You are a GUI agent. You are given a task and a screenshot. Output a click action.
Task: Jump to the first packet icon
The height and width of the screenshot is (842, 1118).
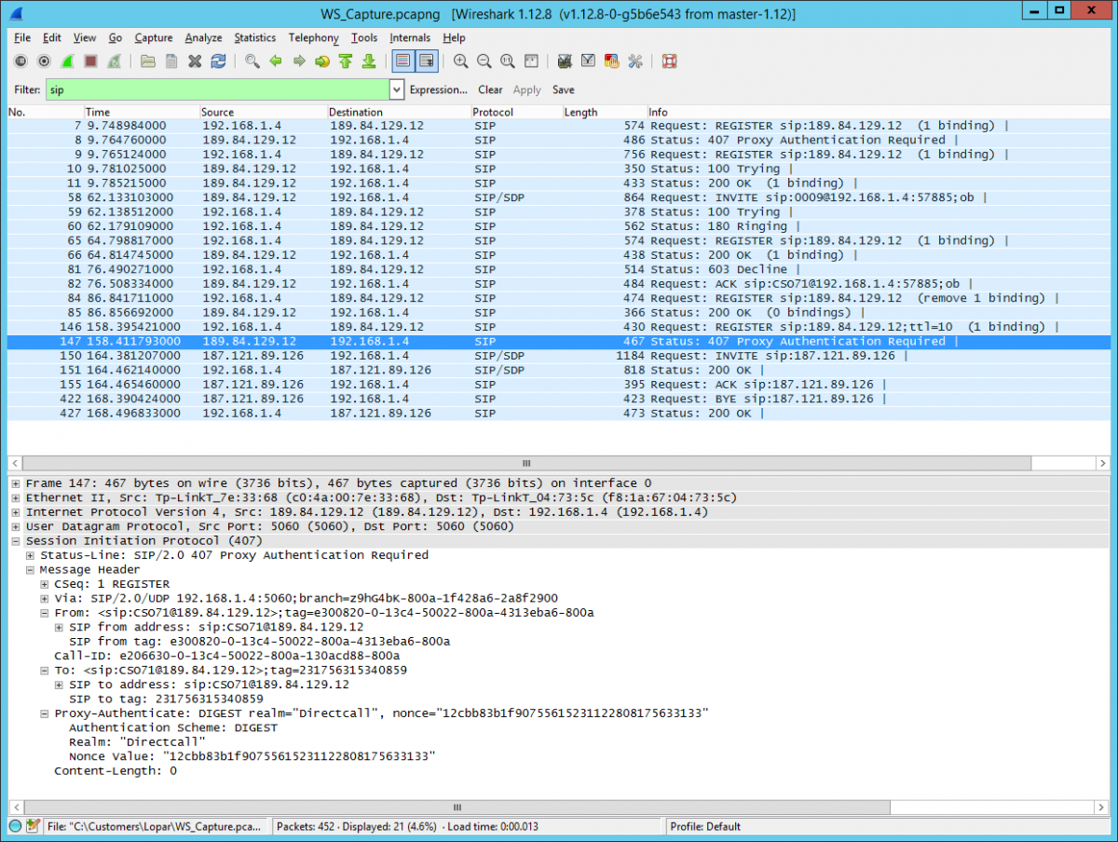(x=346, y=61)
